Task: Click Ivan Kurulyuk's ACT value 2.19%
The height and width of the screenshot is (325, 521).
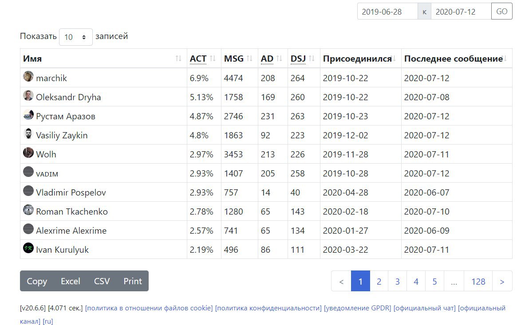Action: pyautogui.click(x=201, y=250)
